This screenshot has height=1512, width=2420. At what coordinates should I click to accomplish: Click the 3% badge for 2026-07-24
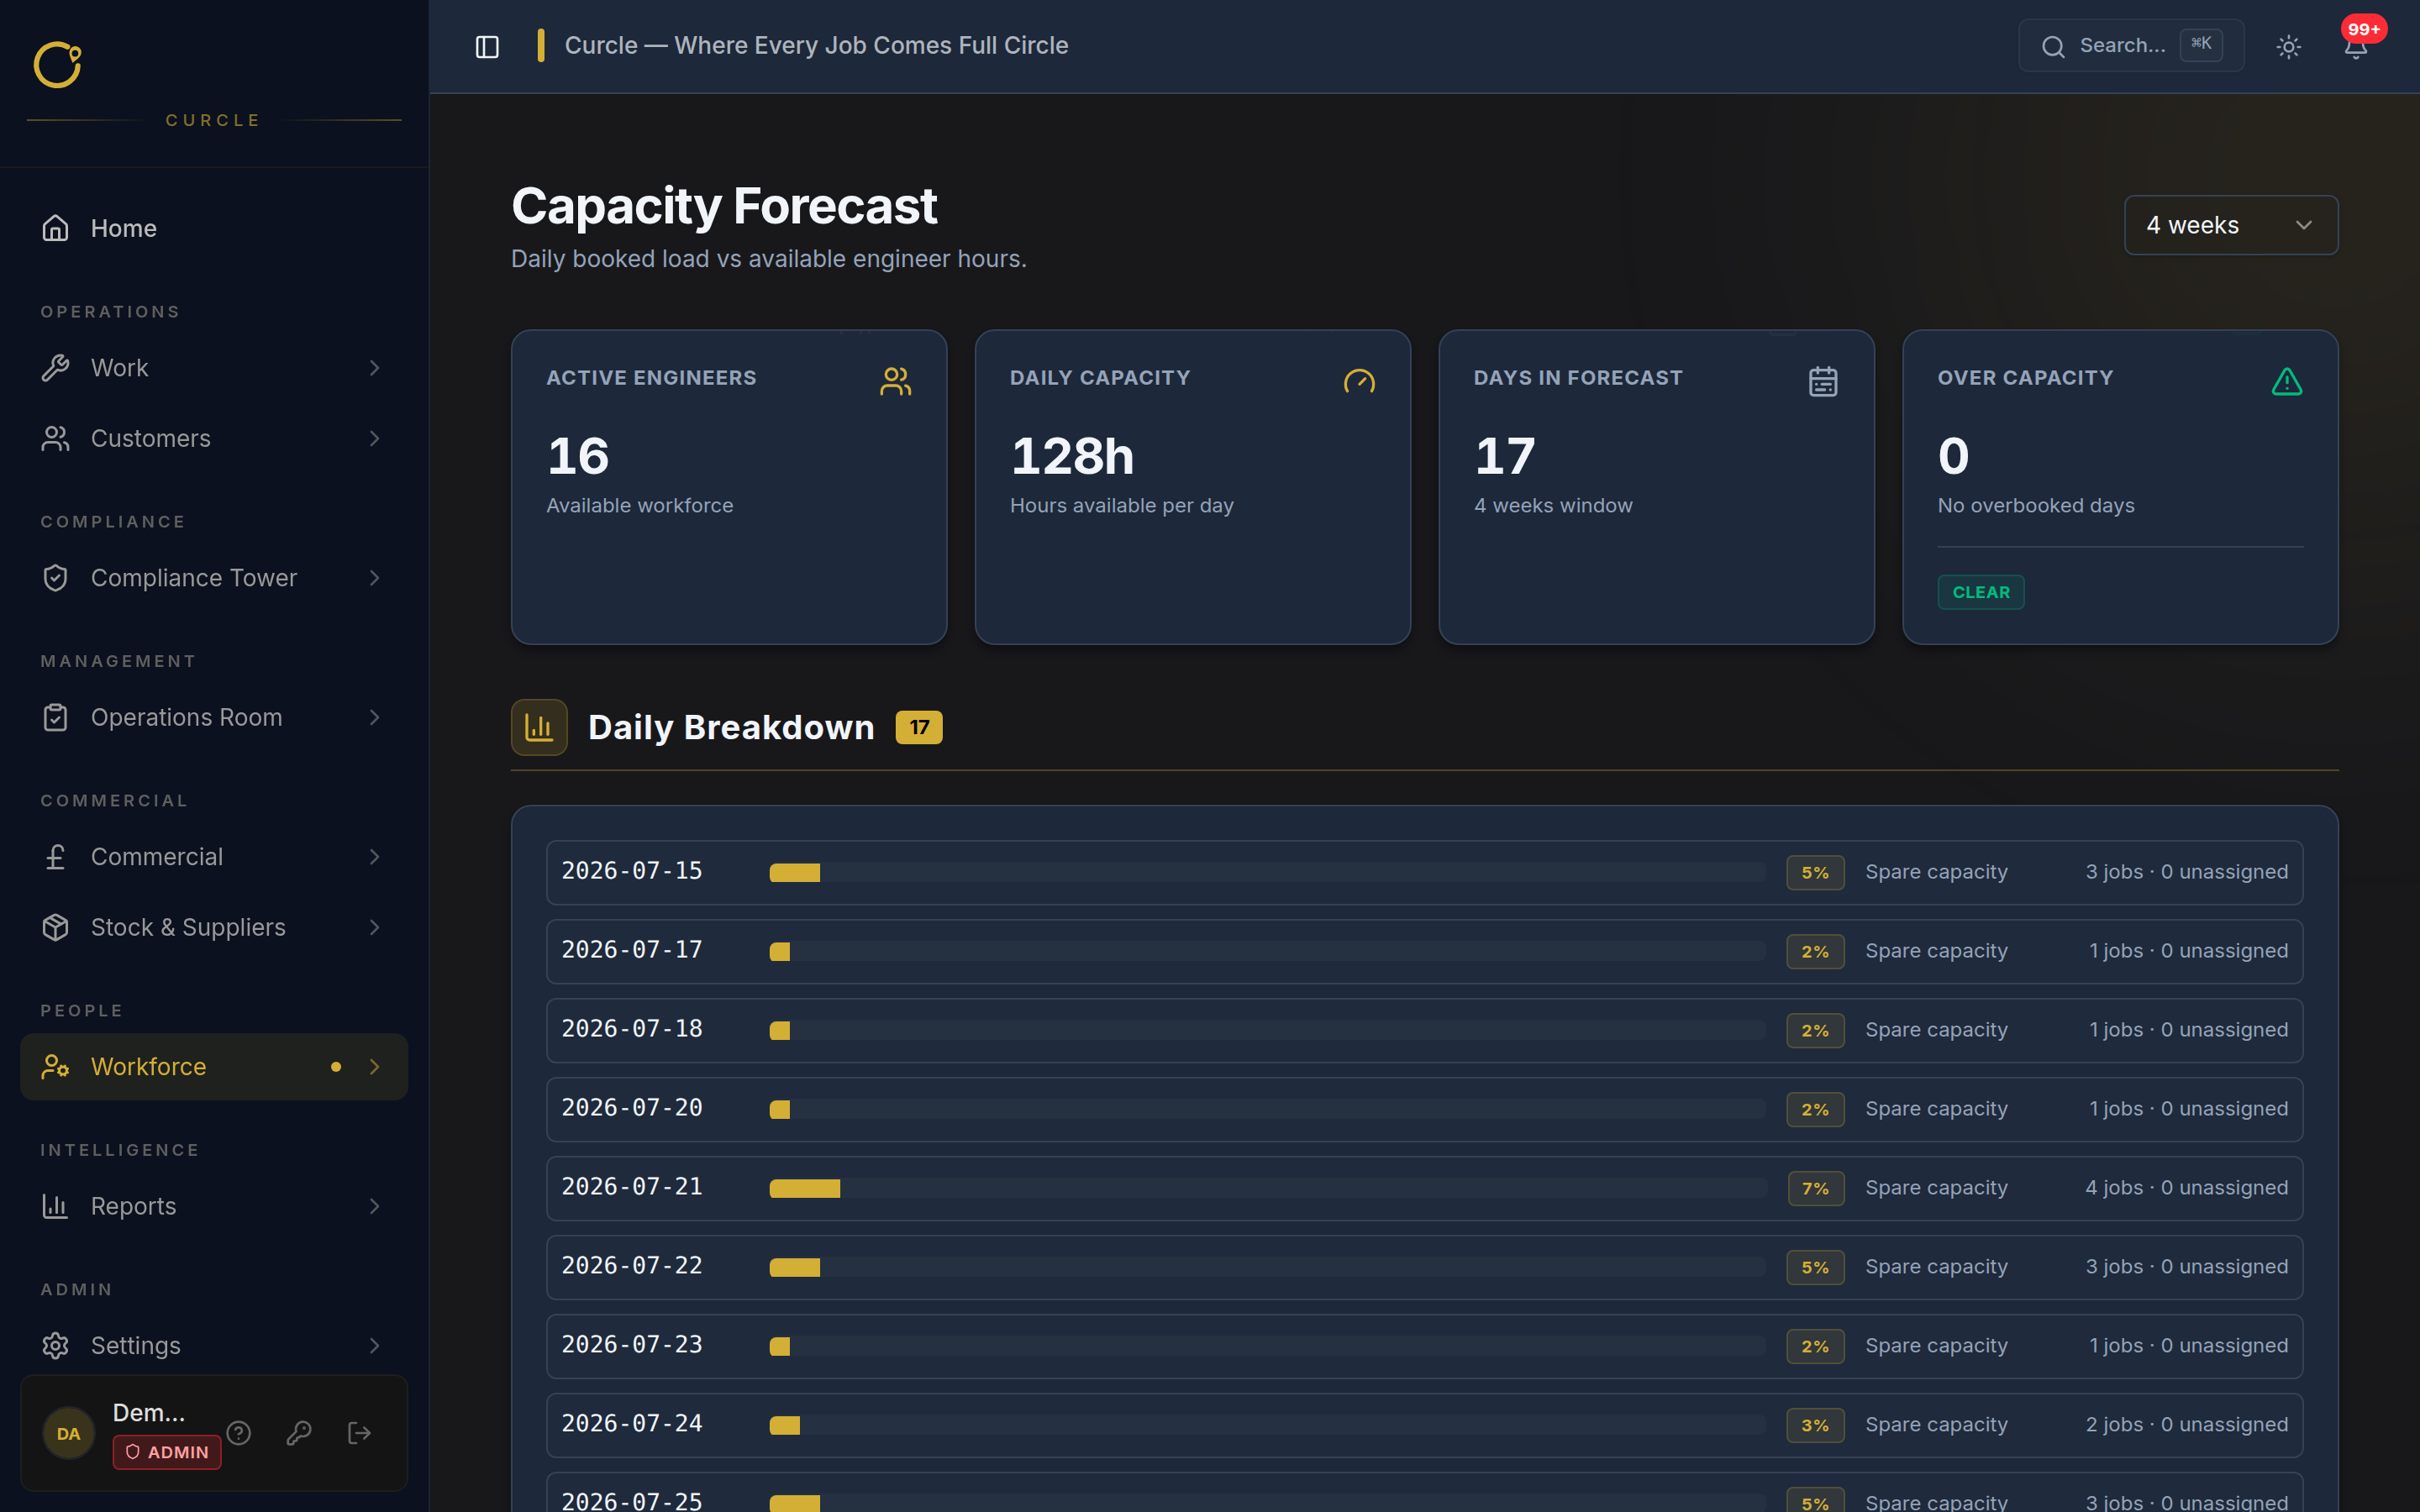pyautogui.click(x=1815, y=1425)
